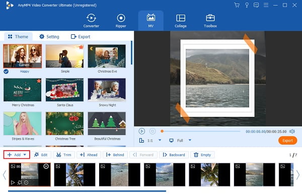Click the Forward button
This screenshot has width=302, height=196.
(143, 155)
